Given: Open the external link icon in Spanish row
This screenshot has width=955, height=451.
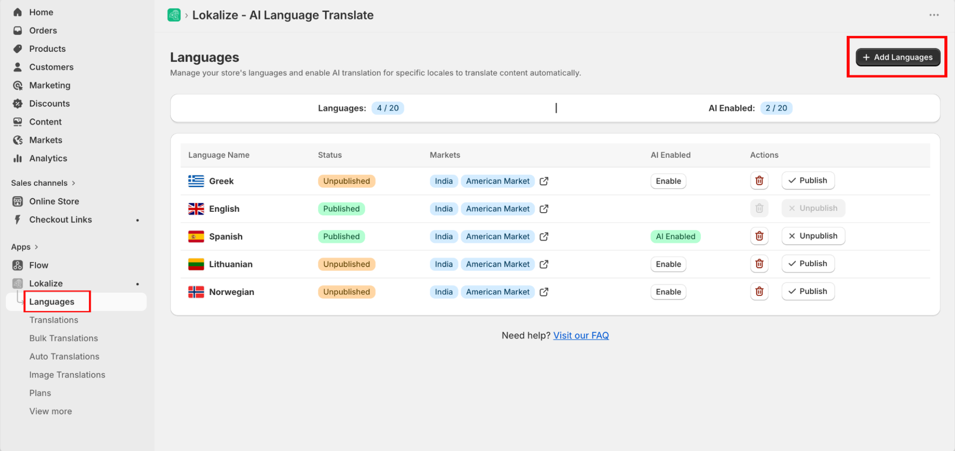Looking at the screenshot, I should (x=544, y=237).
